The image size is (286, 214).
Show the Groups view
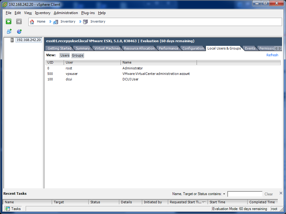tap(78, 55)
